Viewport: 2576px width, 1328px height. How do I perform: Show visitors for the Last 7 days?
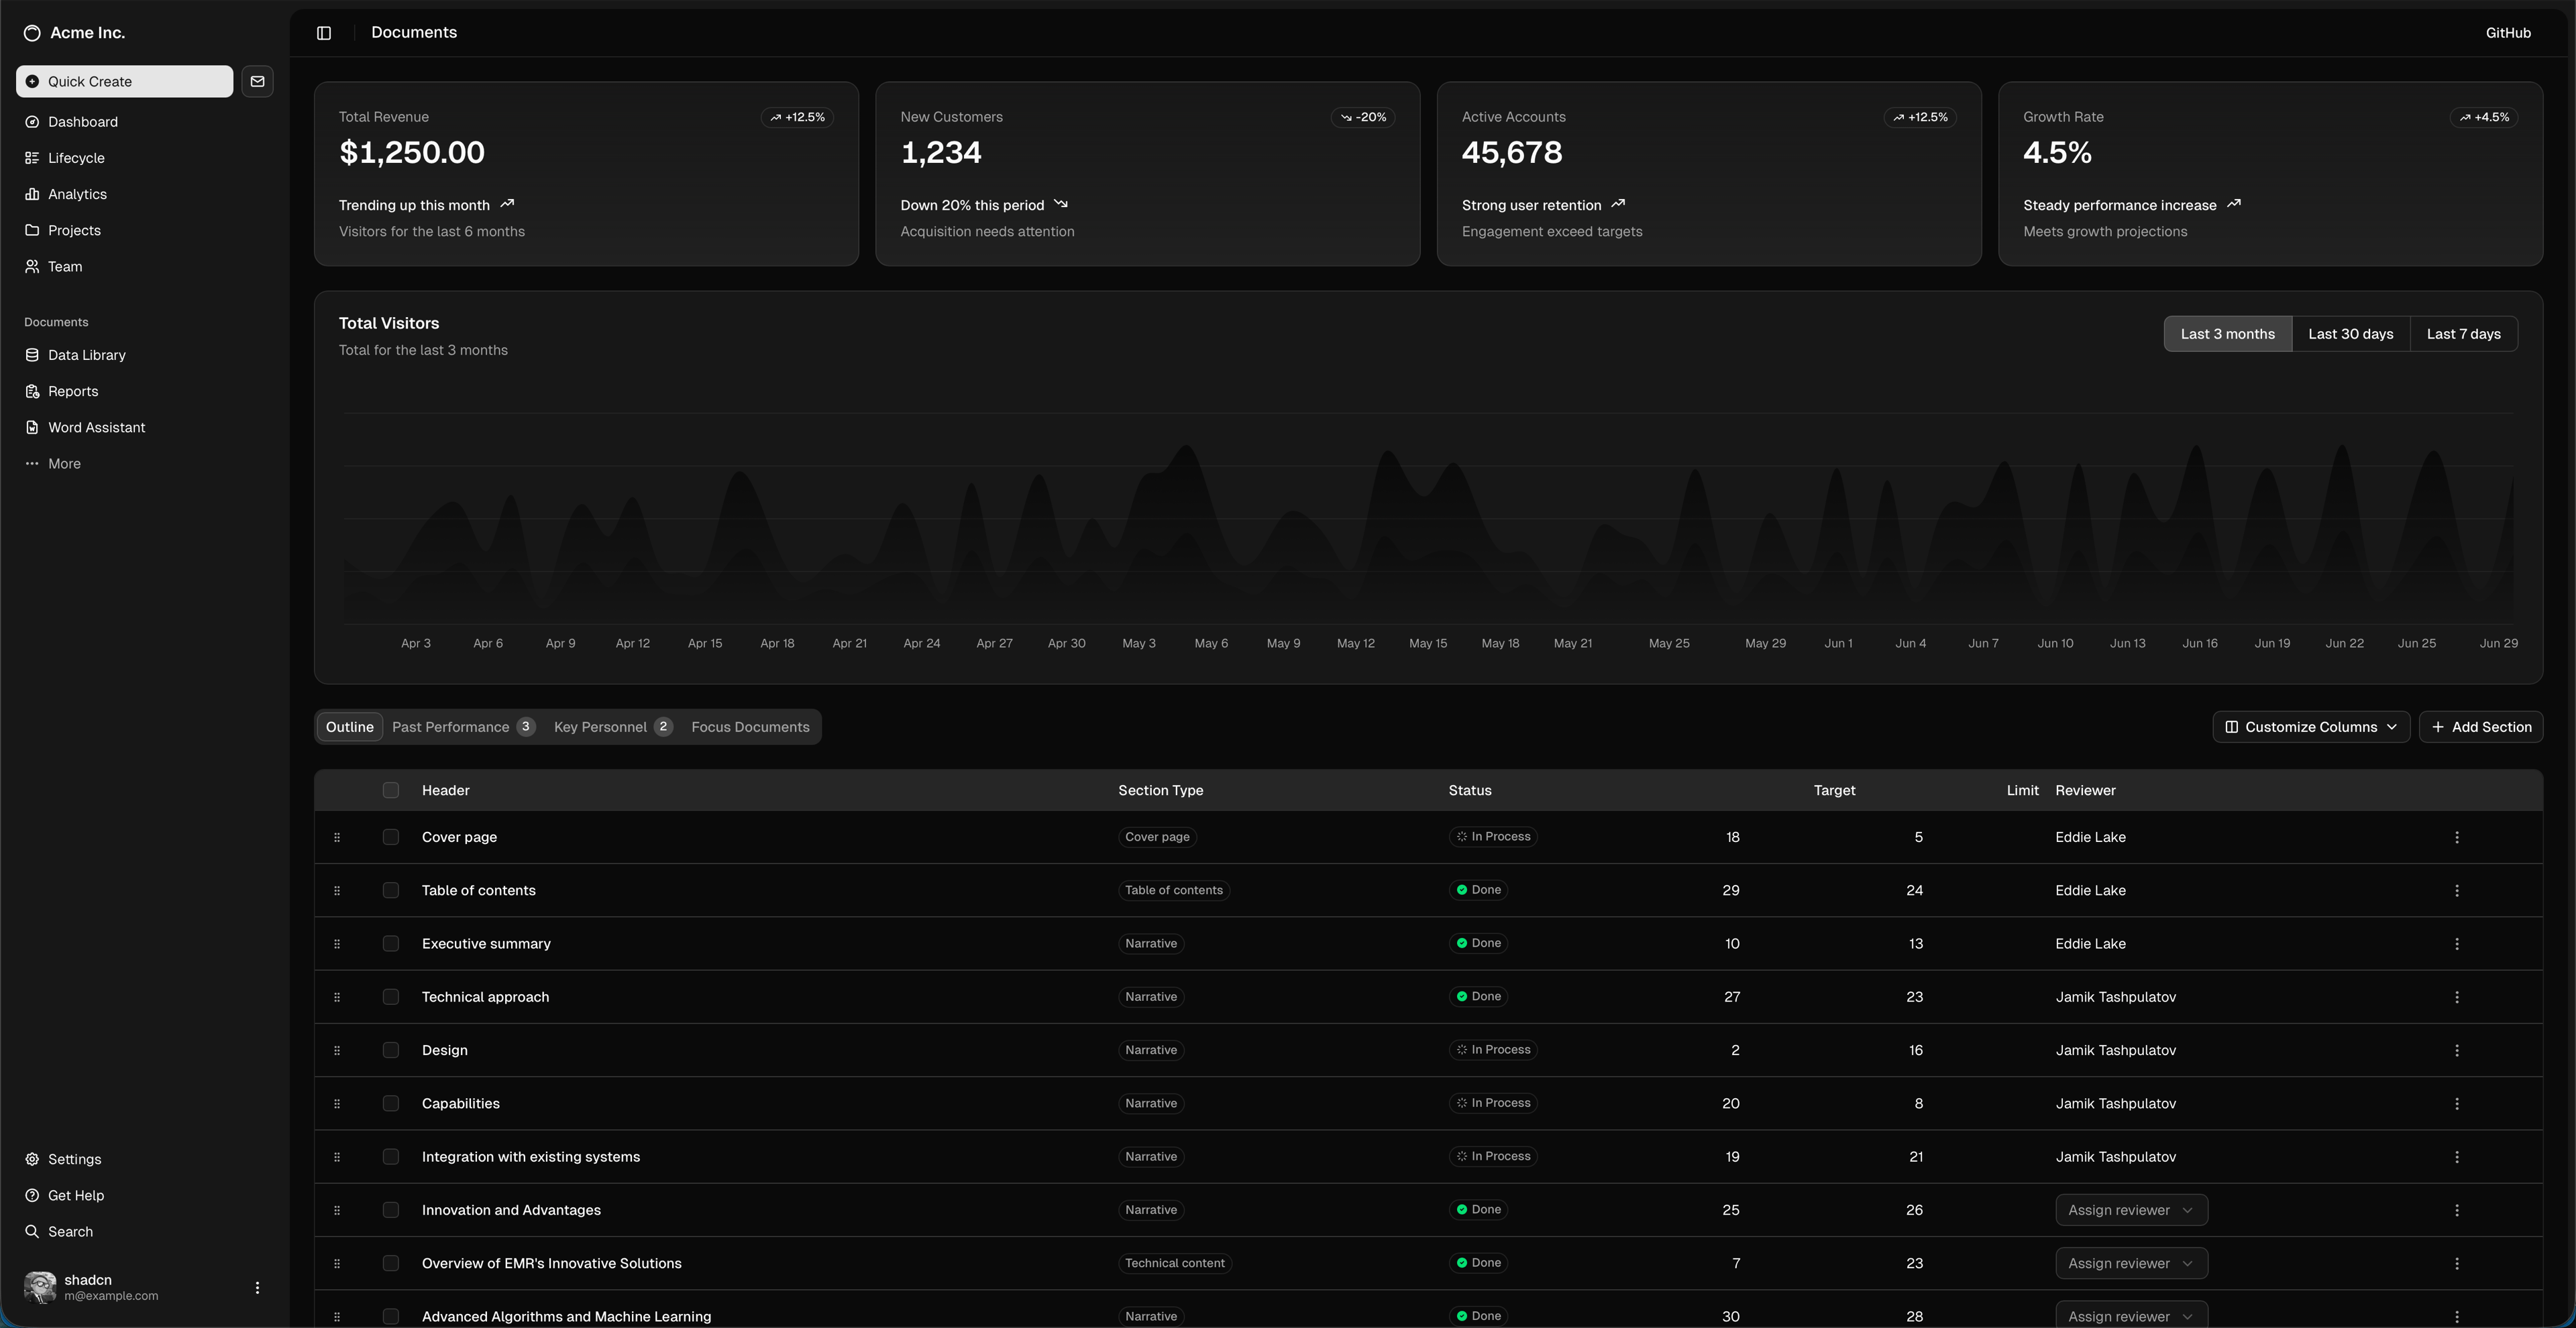[2464, 334]
